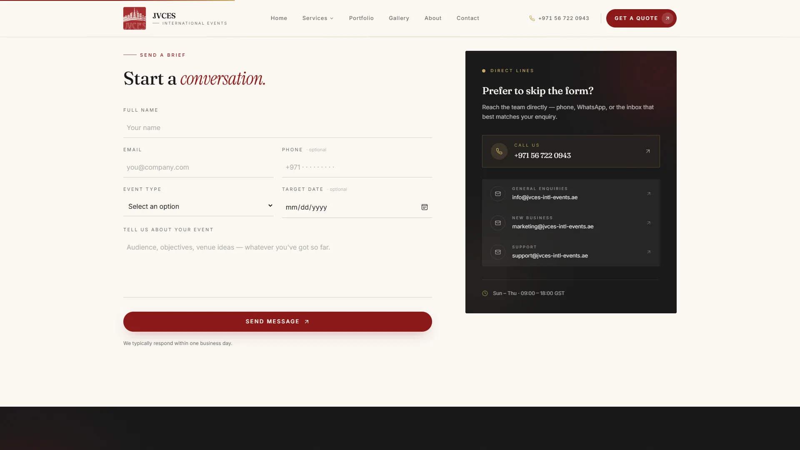Click the envelope icon beside Support
Viewport: 800px width, 450px height.
[x=498, y=252]
